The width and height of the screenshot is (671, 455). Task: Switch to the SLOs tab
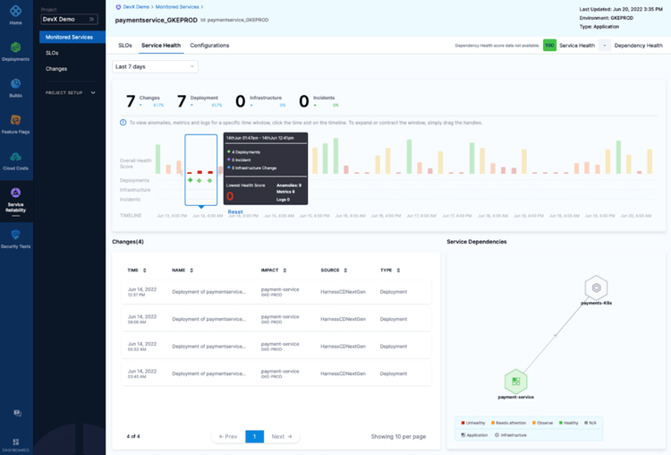(125, 45)
